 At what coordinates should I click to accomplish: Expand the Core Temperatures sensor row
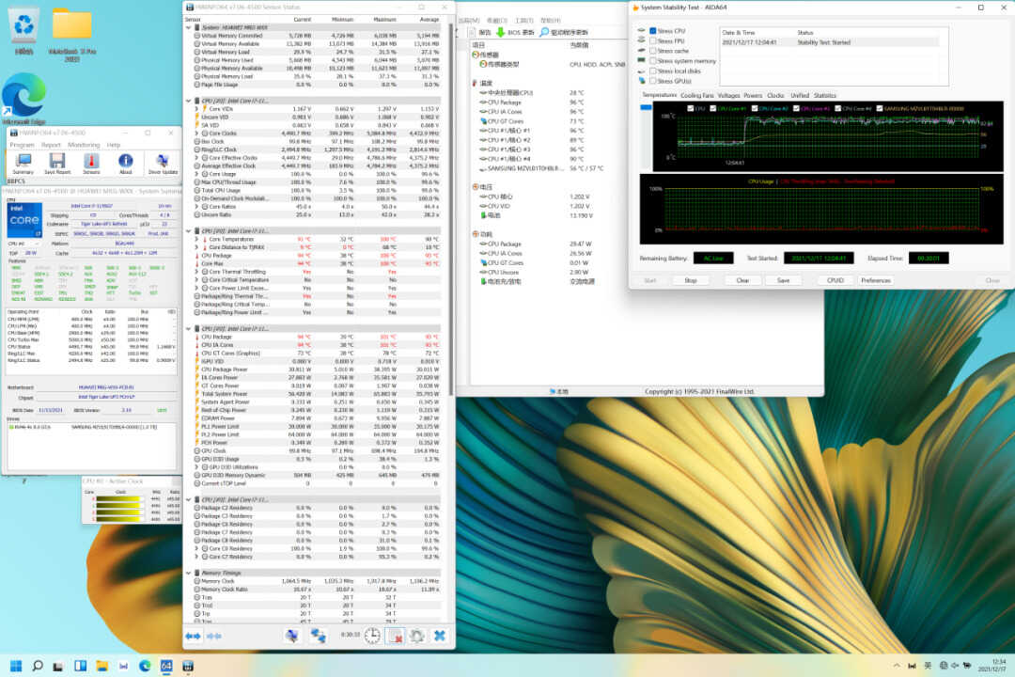197,239
